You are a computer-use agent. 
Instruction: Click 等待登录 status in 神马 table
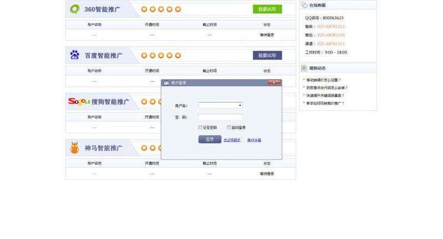pos(267,174)
